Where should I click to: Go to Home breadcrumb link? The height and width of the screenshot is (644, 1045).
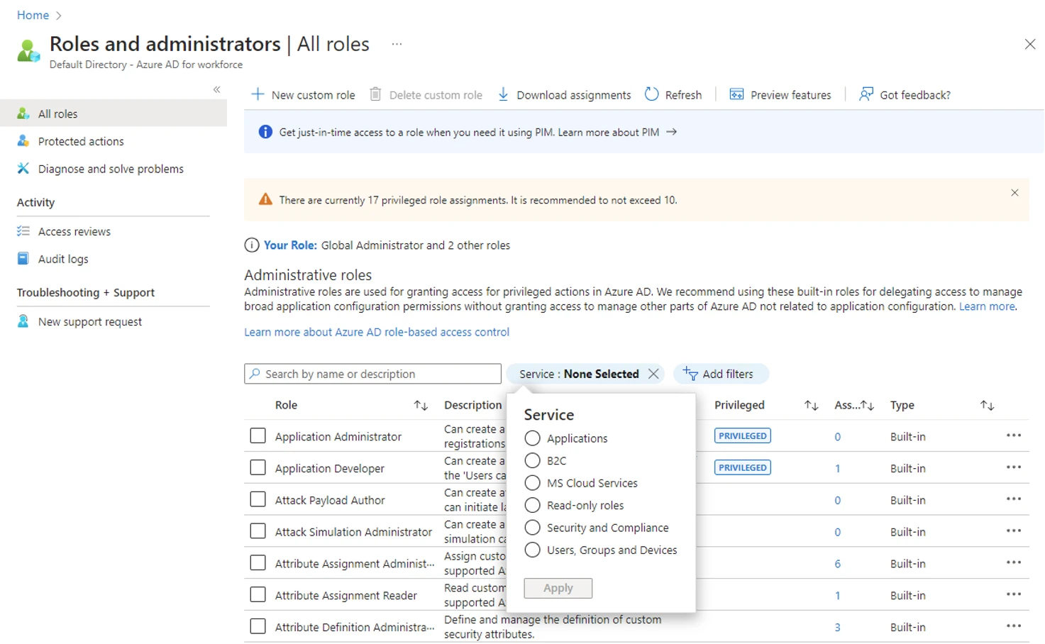[33, 16]
